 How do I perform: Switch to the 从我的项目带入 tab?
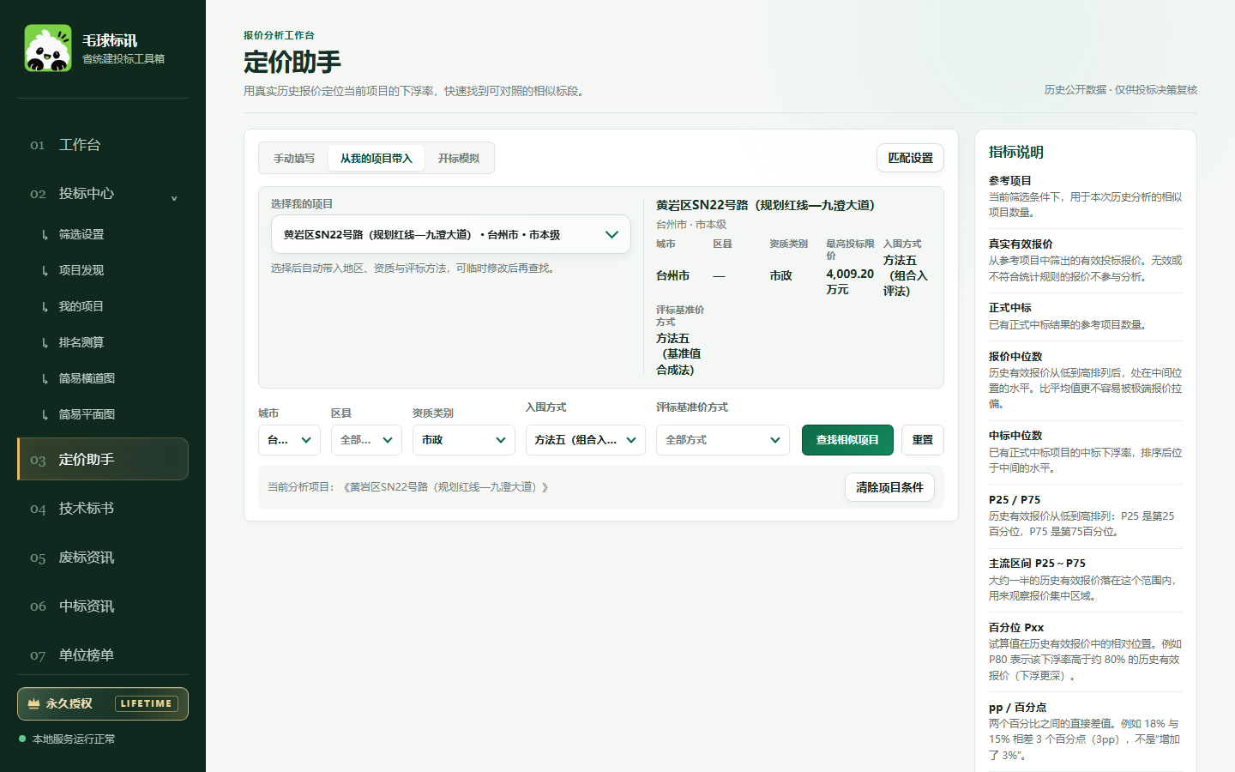(377, 159)
